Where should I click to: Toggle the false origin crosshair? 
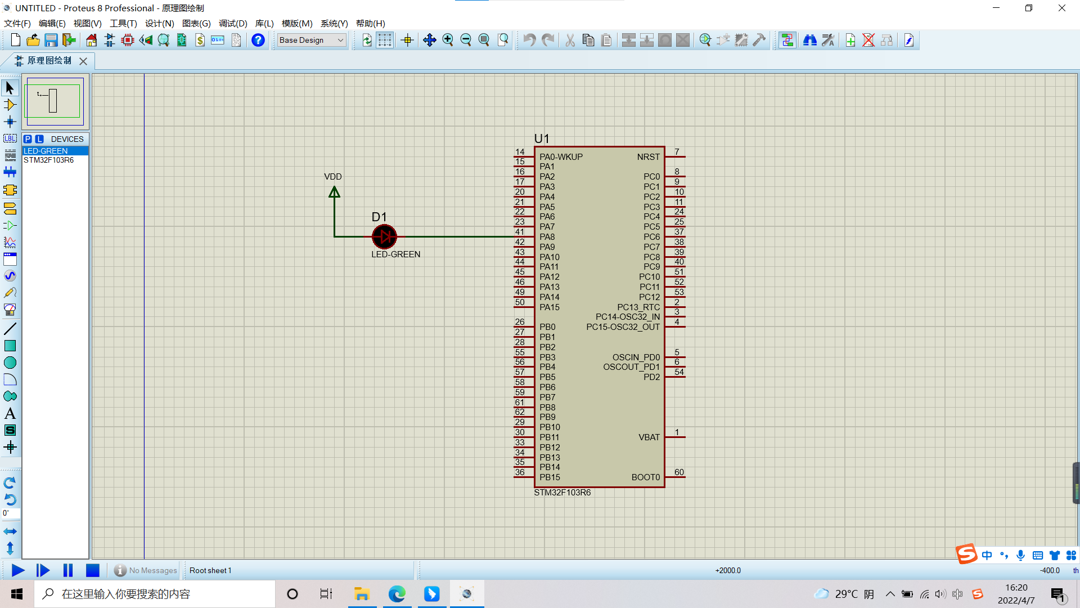(x=407, y=40)
